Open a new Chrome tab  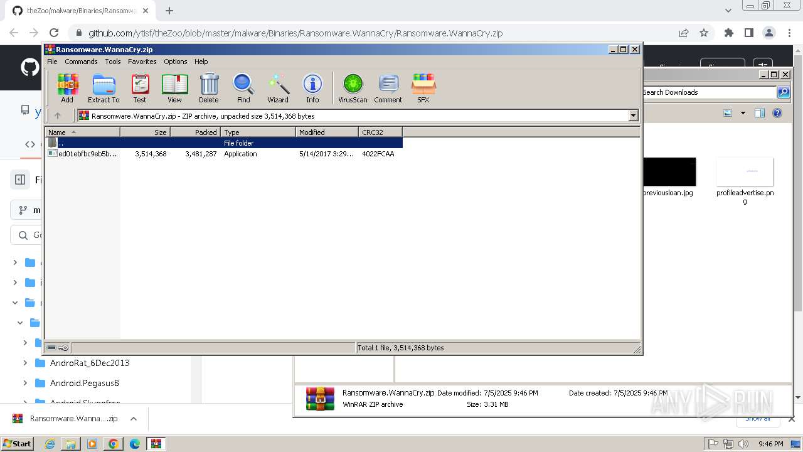(x=169, y=11)
